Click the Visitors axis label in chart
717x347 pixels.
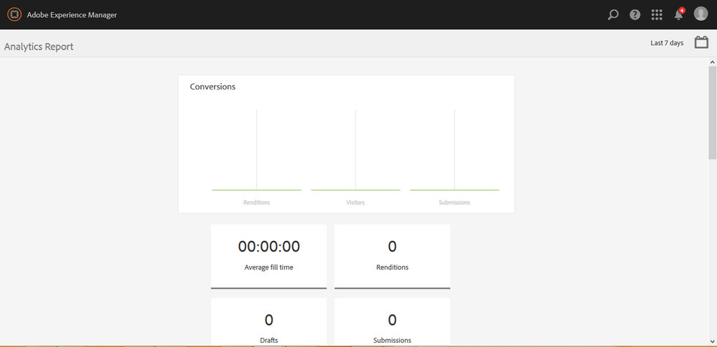(355, 203)
